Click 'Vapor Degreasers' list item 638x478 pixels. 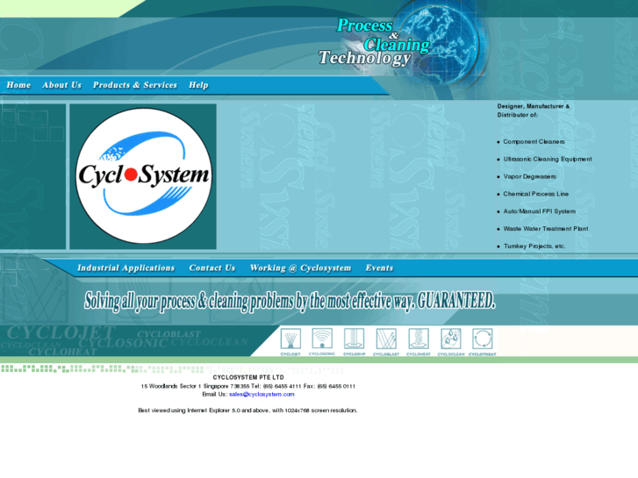pyautogui.click(x=530, y=176)
